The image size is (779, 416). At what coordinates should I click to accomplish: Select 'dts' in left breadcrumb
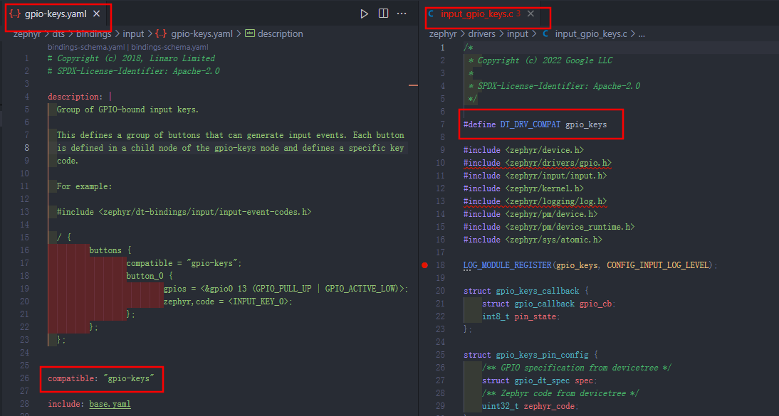tap(58, 33)
